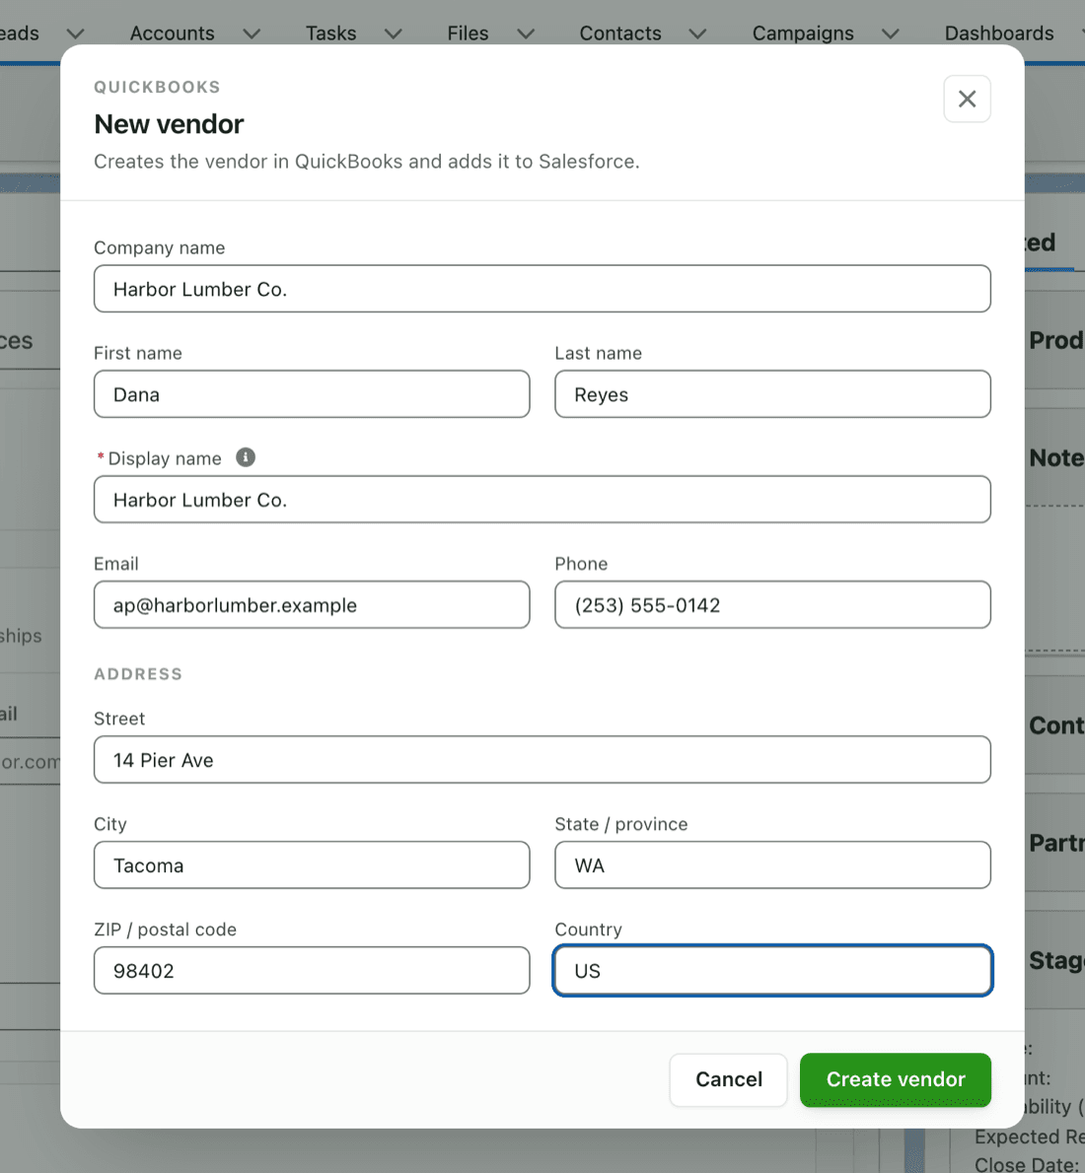Expand the Tasks tab chevron

point(394,34)
